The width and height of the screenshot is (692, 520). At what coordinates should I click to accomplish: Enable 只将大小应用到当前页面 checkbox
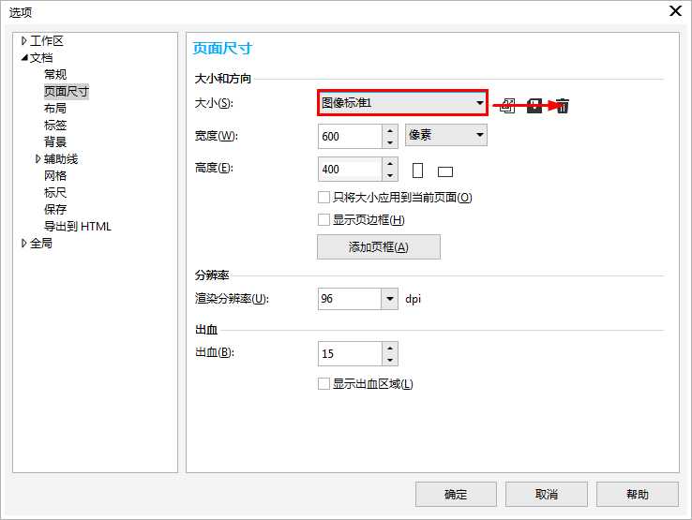[324, 198]
